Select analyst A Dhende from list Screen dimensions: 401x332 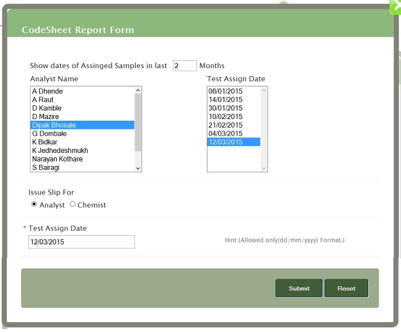tap(48, 91)
